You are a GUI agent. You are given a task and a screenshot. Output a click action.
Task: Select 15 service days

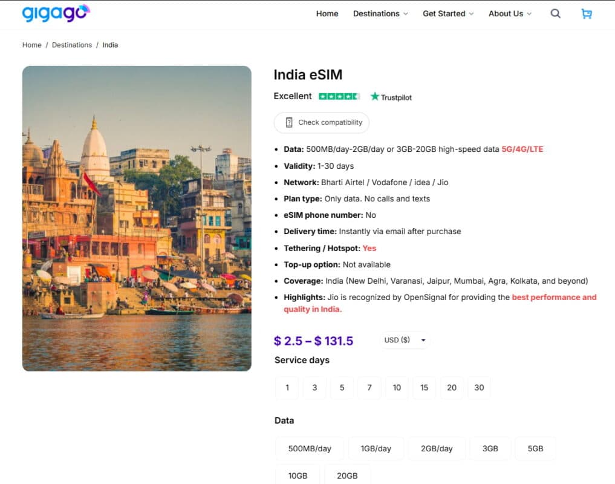[425, 388]
